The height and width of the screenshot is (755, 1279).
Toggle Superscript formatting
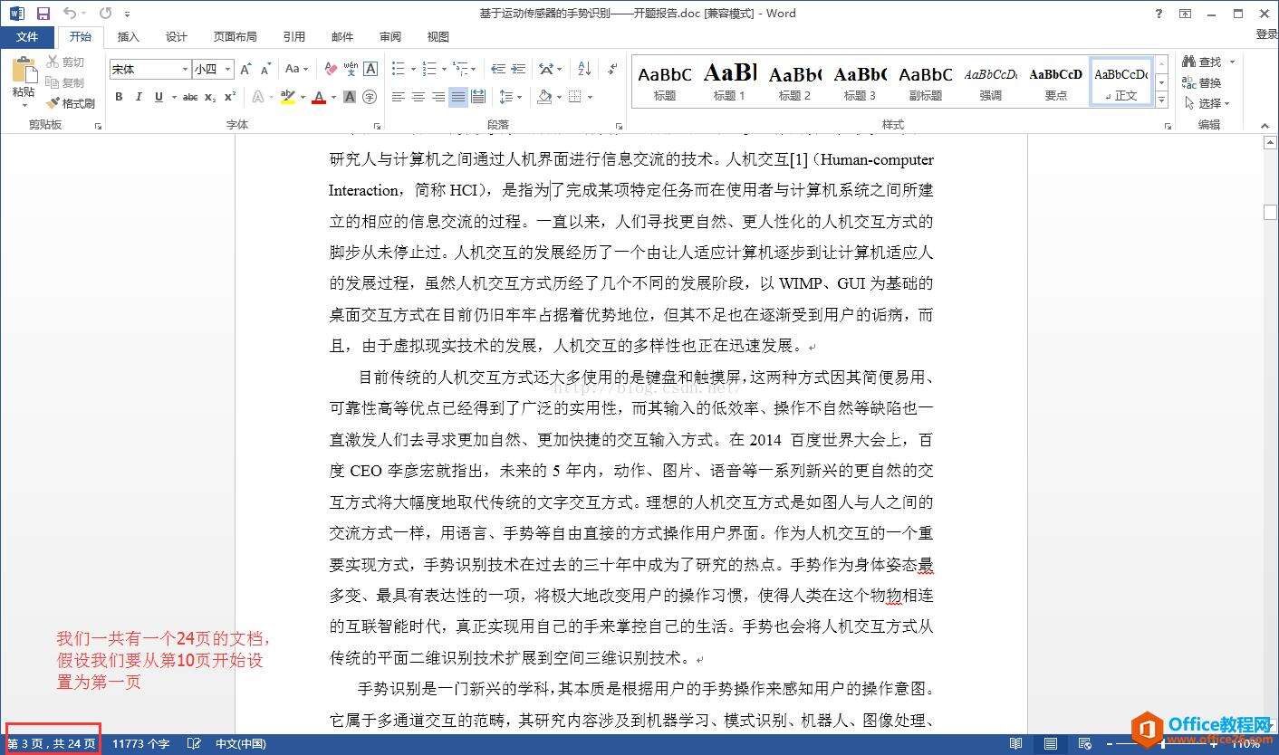(x=230, y=97)
